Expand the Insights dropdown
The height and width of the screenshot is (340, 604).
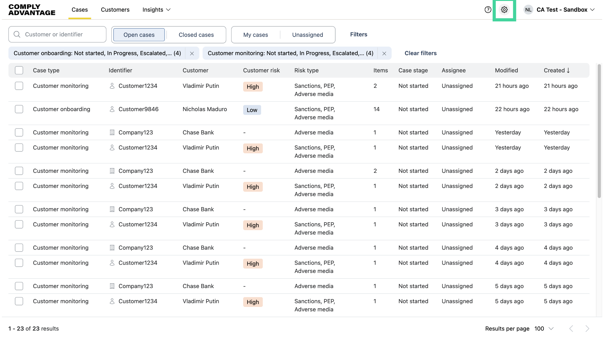coord(156,10)
